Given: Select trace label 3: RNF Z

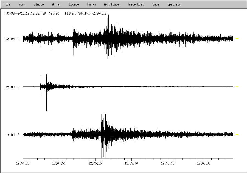Looking at the screenshot, I should pos(13,39).
